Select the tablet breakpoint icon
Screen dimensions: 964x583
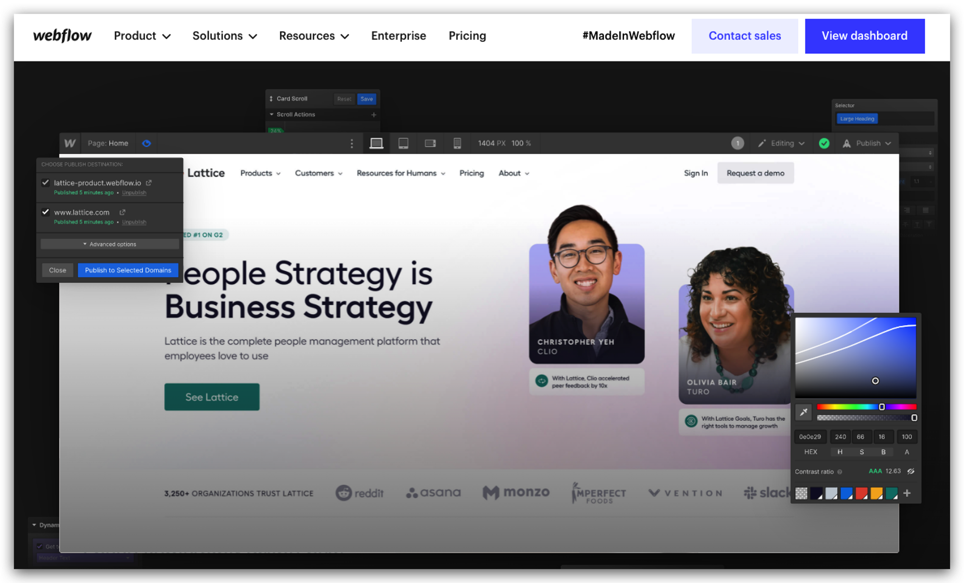(403, 143)
